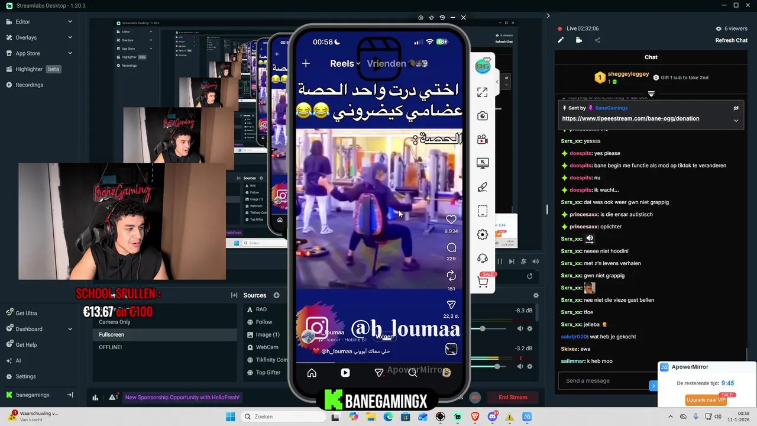Screen dimensions: 757x426
Task: Click ApowerMirror full screen icon
Action: (483, 92)
